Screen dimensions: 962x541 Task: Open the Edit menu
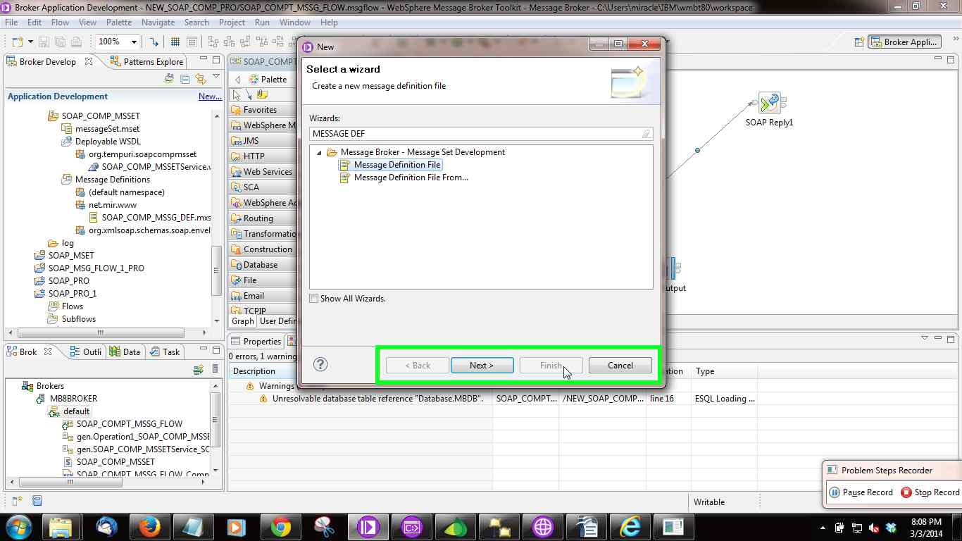(35, 23)
